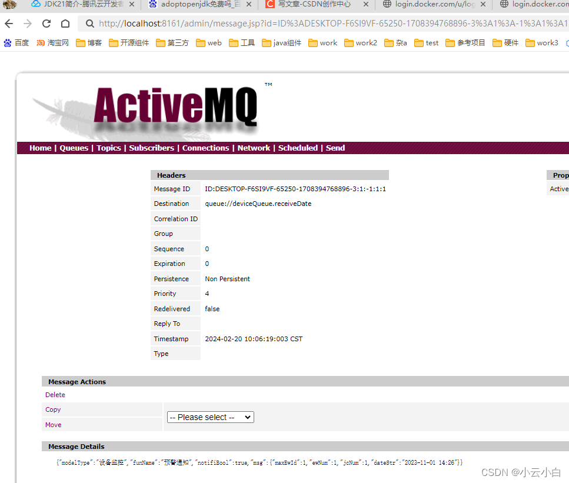569x483 pixels.
Task: Go to the Home page link
Action: [x=40, y=148]
